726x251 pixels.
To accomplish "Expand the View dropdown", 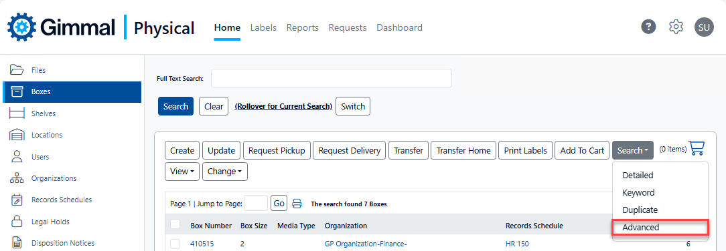I will [182, 171].
